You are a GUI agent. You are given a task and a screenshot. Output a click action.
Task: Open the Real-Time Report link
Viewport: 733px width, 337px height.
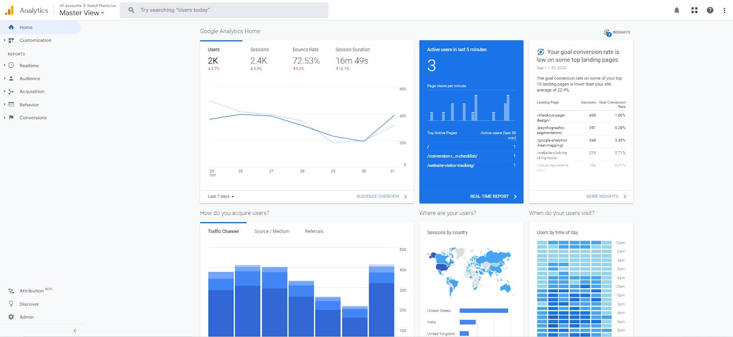point(493,197)
